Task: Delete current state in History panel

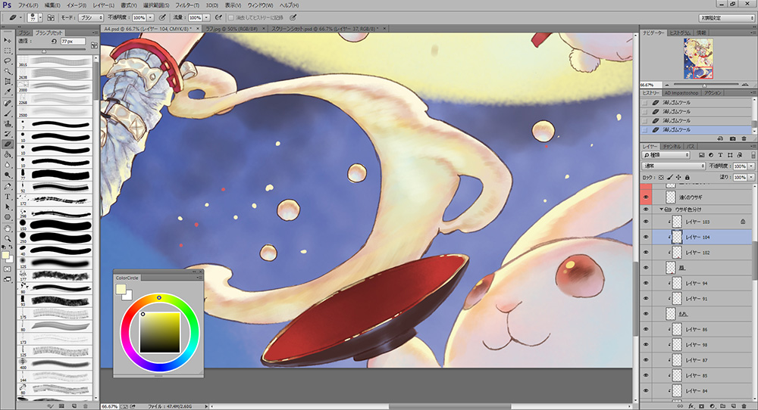Action: 744,138
